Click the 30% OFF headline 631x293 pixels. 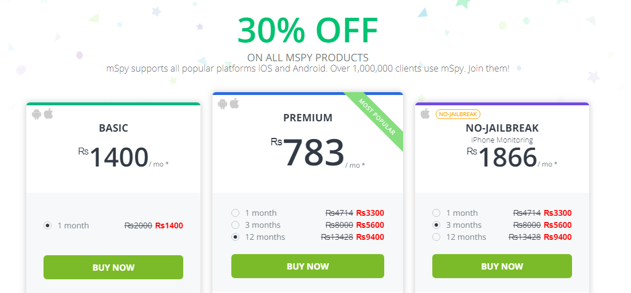point(307,30)
